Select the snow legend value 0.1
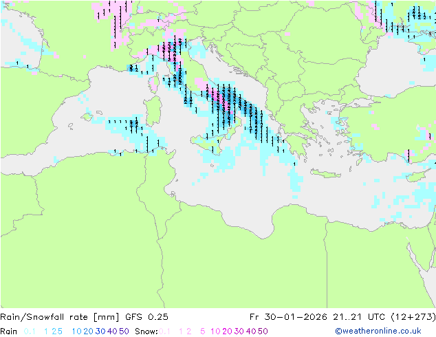 pyautogui.click(x=164, y=331)
